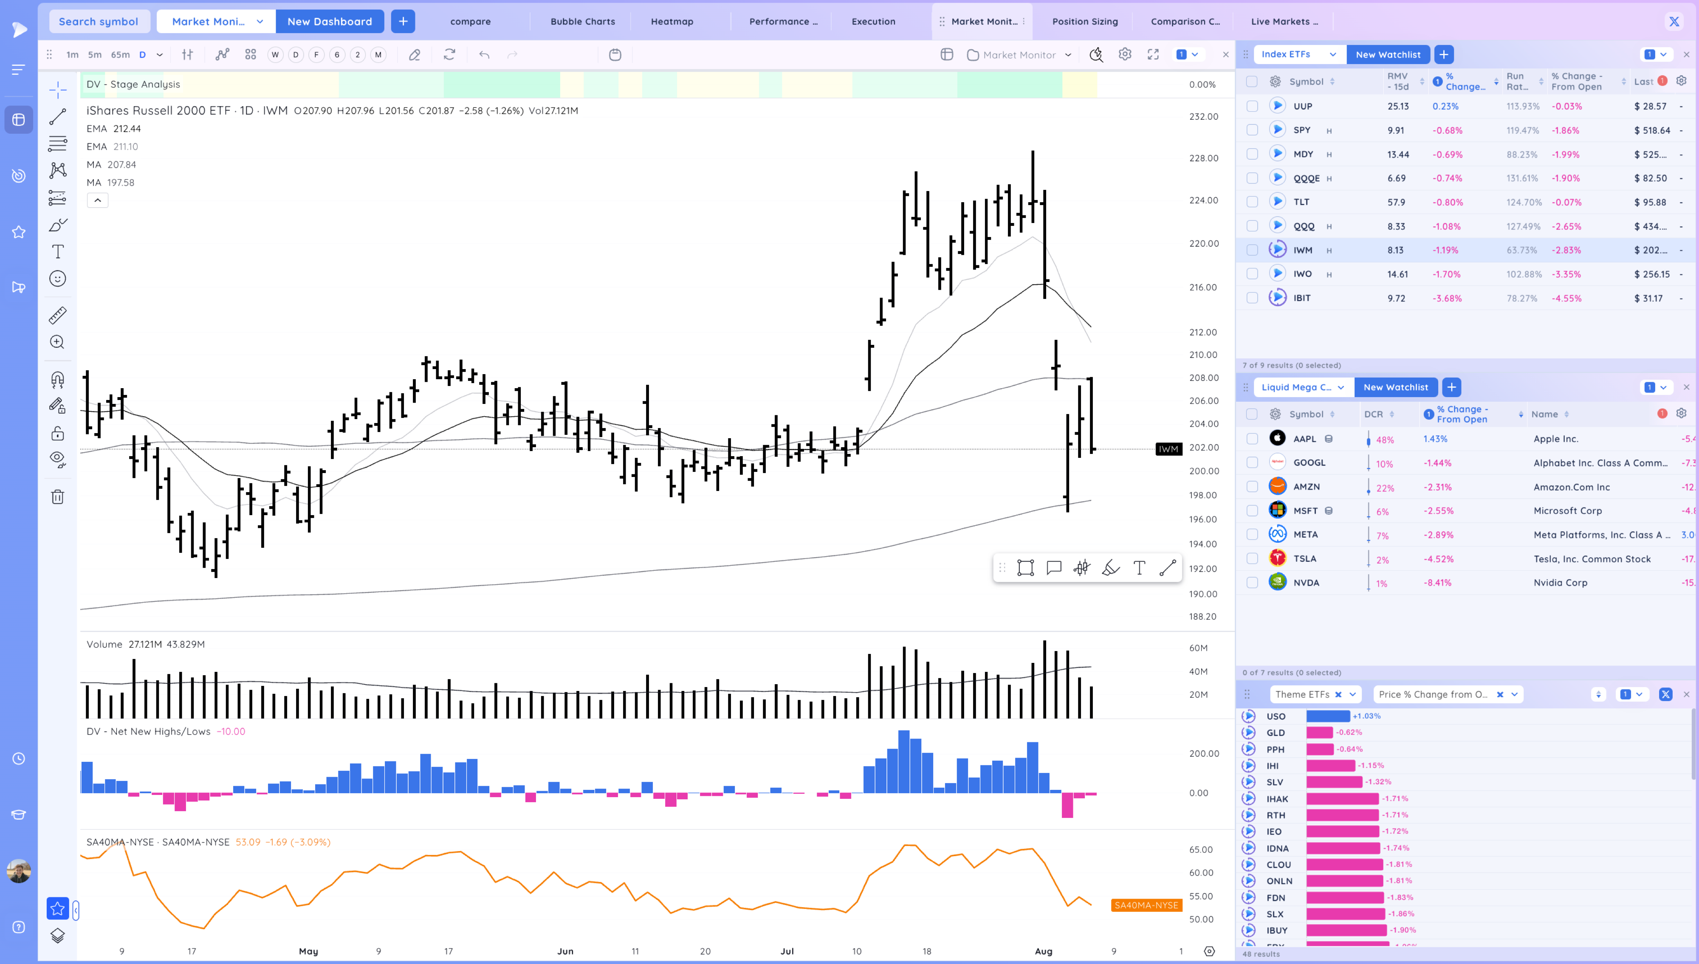Select the trend line drawing tool
Image resolution: width=1699 pixels, height=964 pixels.
[x=58, y=116]
